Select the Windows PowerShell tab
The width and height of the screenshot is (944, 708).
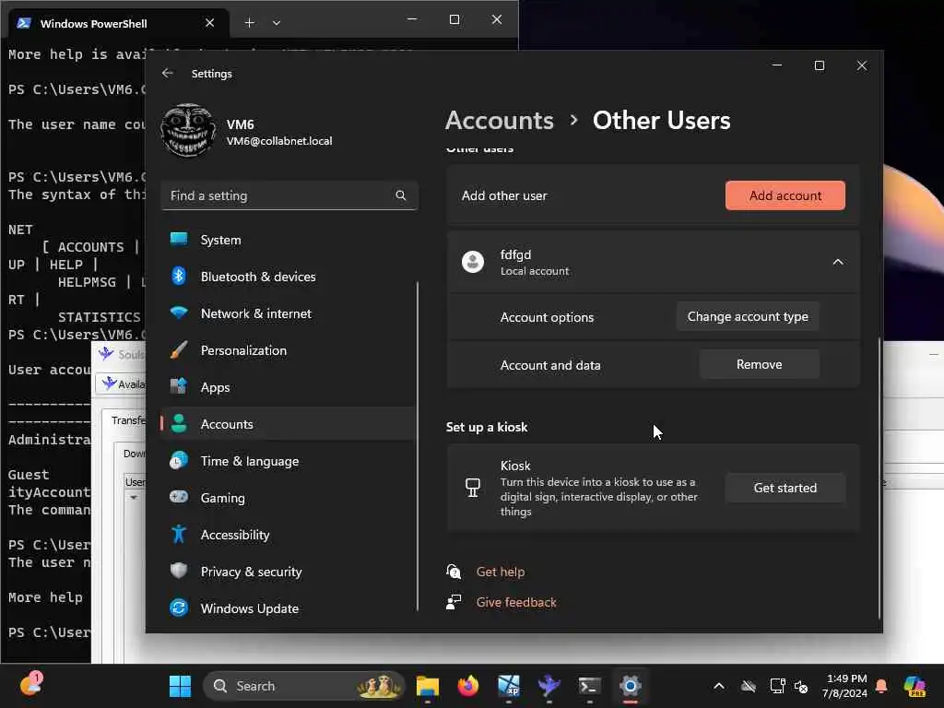pyautogui.click(x=119, y=23)
